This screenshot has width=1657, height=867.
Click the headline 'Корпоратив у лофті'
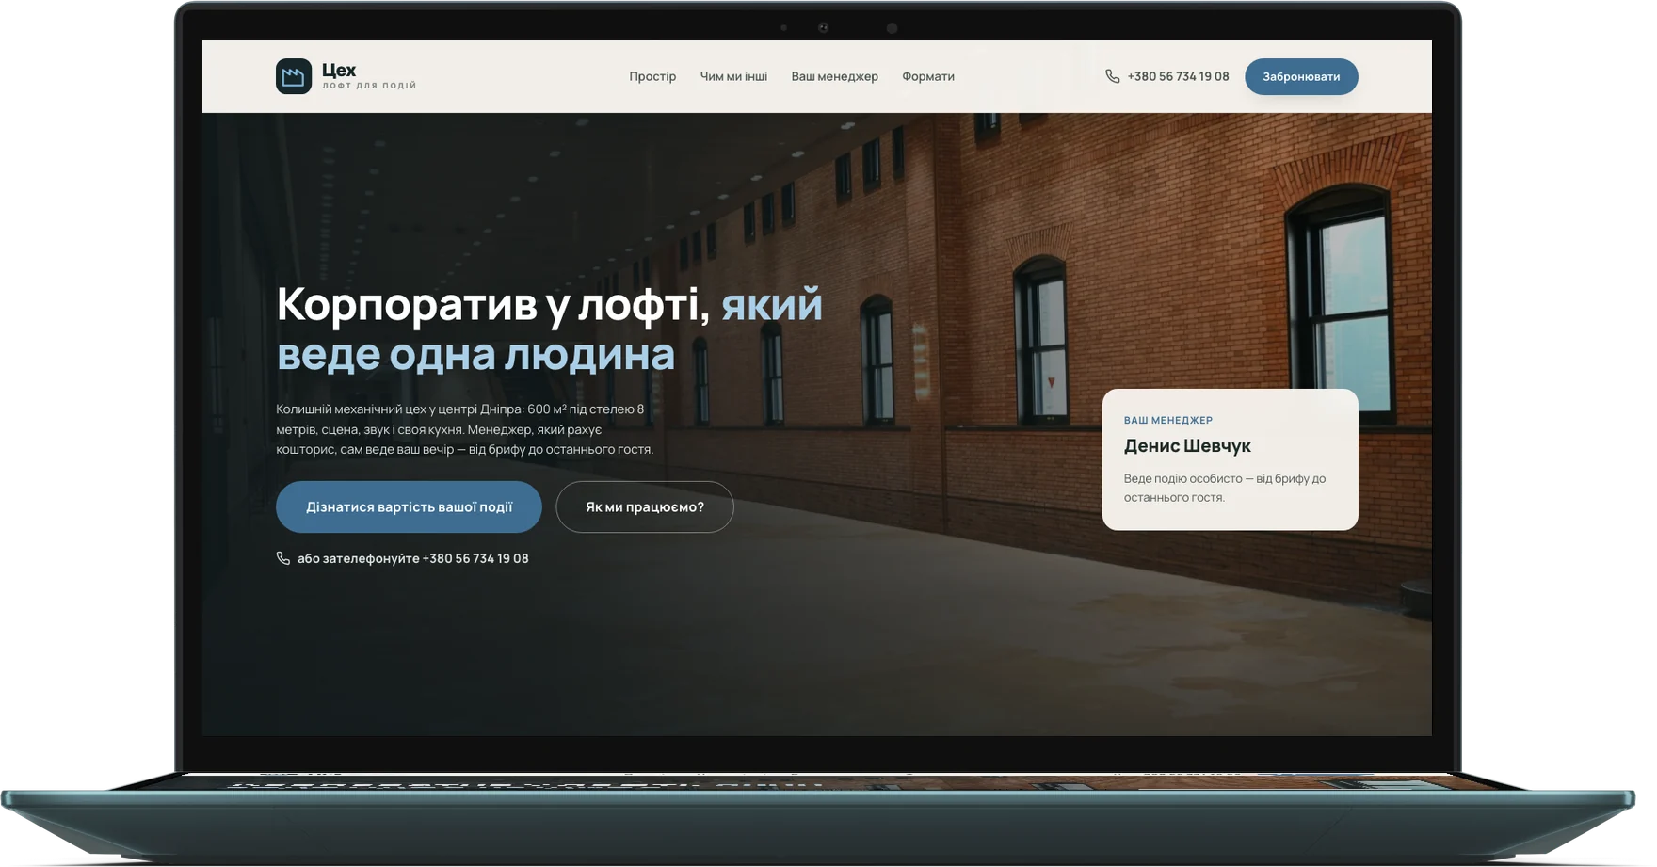[493, 304]
